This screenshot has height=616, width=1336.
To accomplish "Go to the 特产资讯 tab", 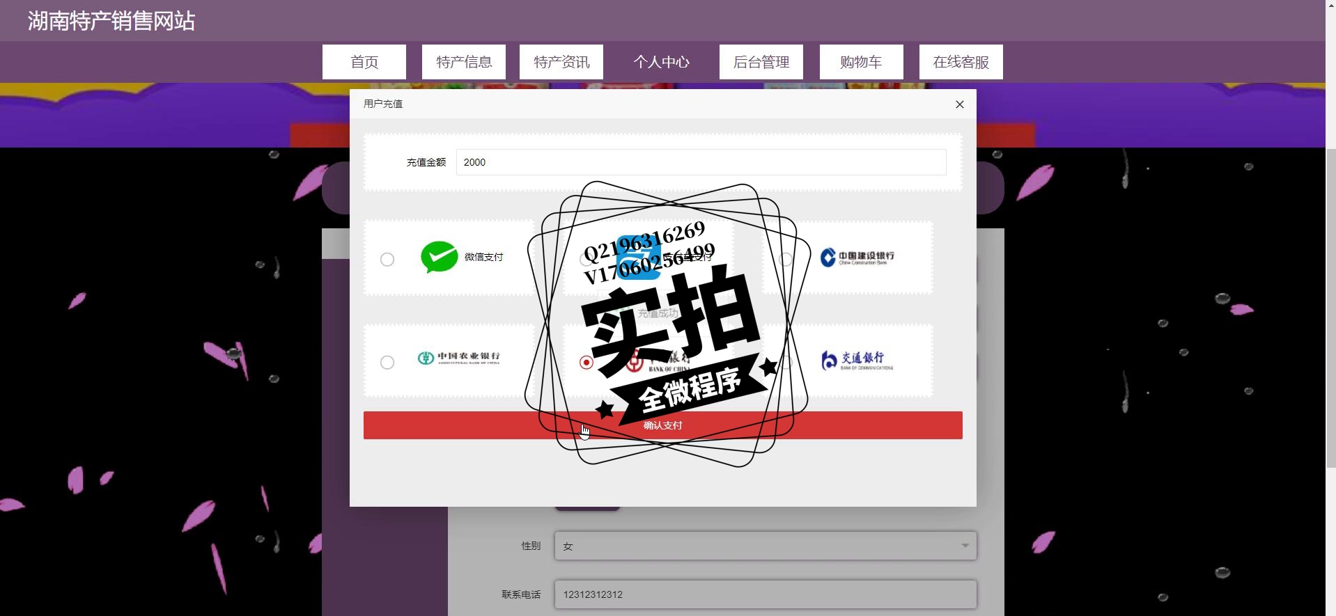I will point(561,62).
